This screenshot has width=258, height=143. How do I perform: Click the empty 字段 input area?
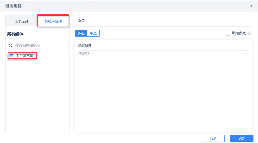[169, 21]
